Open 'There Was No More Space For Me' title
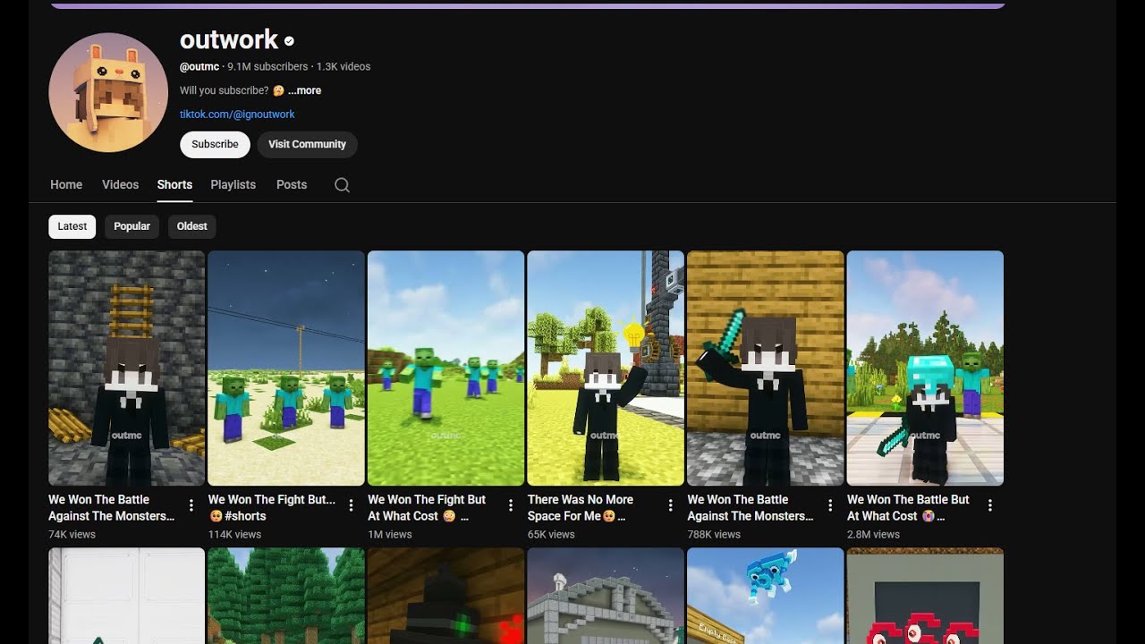This screenshot has height=644, width=1145. click(581, 507)
